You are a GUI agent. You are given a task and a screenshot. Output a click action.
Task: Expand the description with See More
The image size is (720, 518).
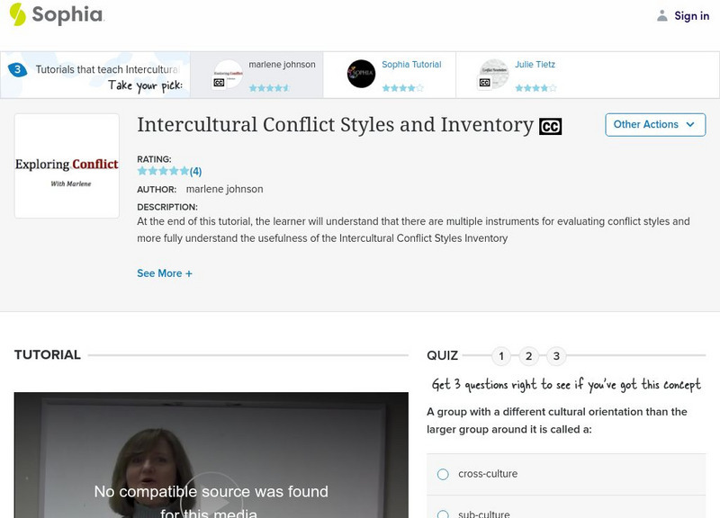click(x=165, y=272)
